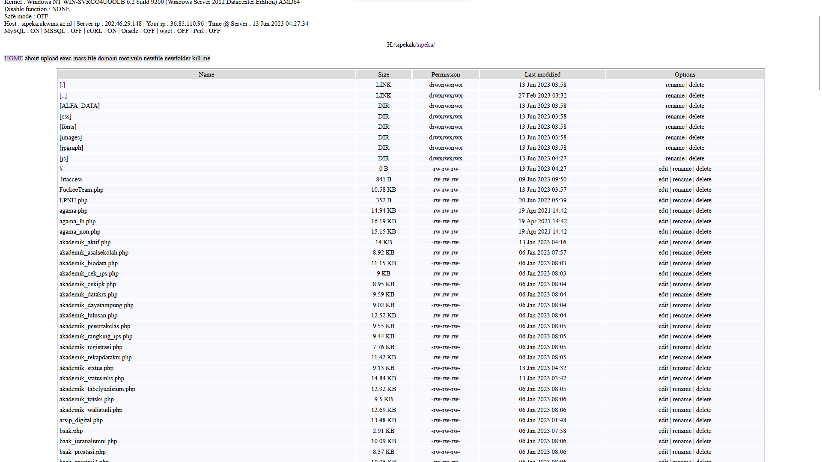822x462 pixels.
Task: Open the .htaccess file
Action: coord(71,179)
